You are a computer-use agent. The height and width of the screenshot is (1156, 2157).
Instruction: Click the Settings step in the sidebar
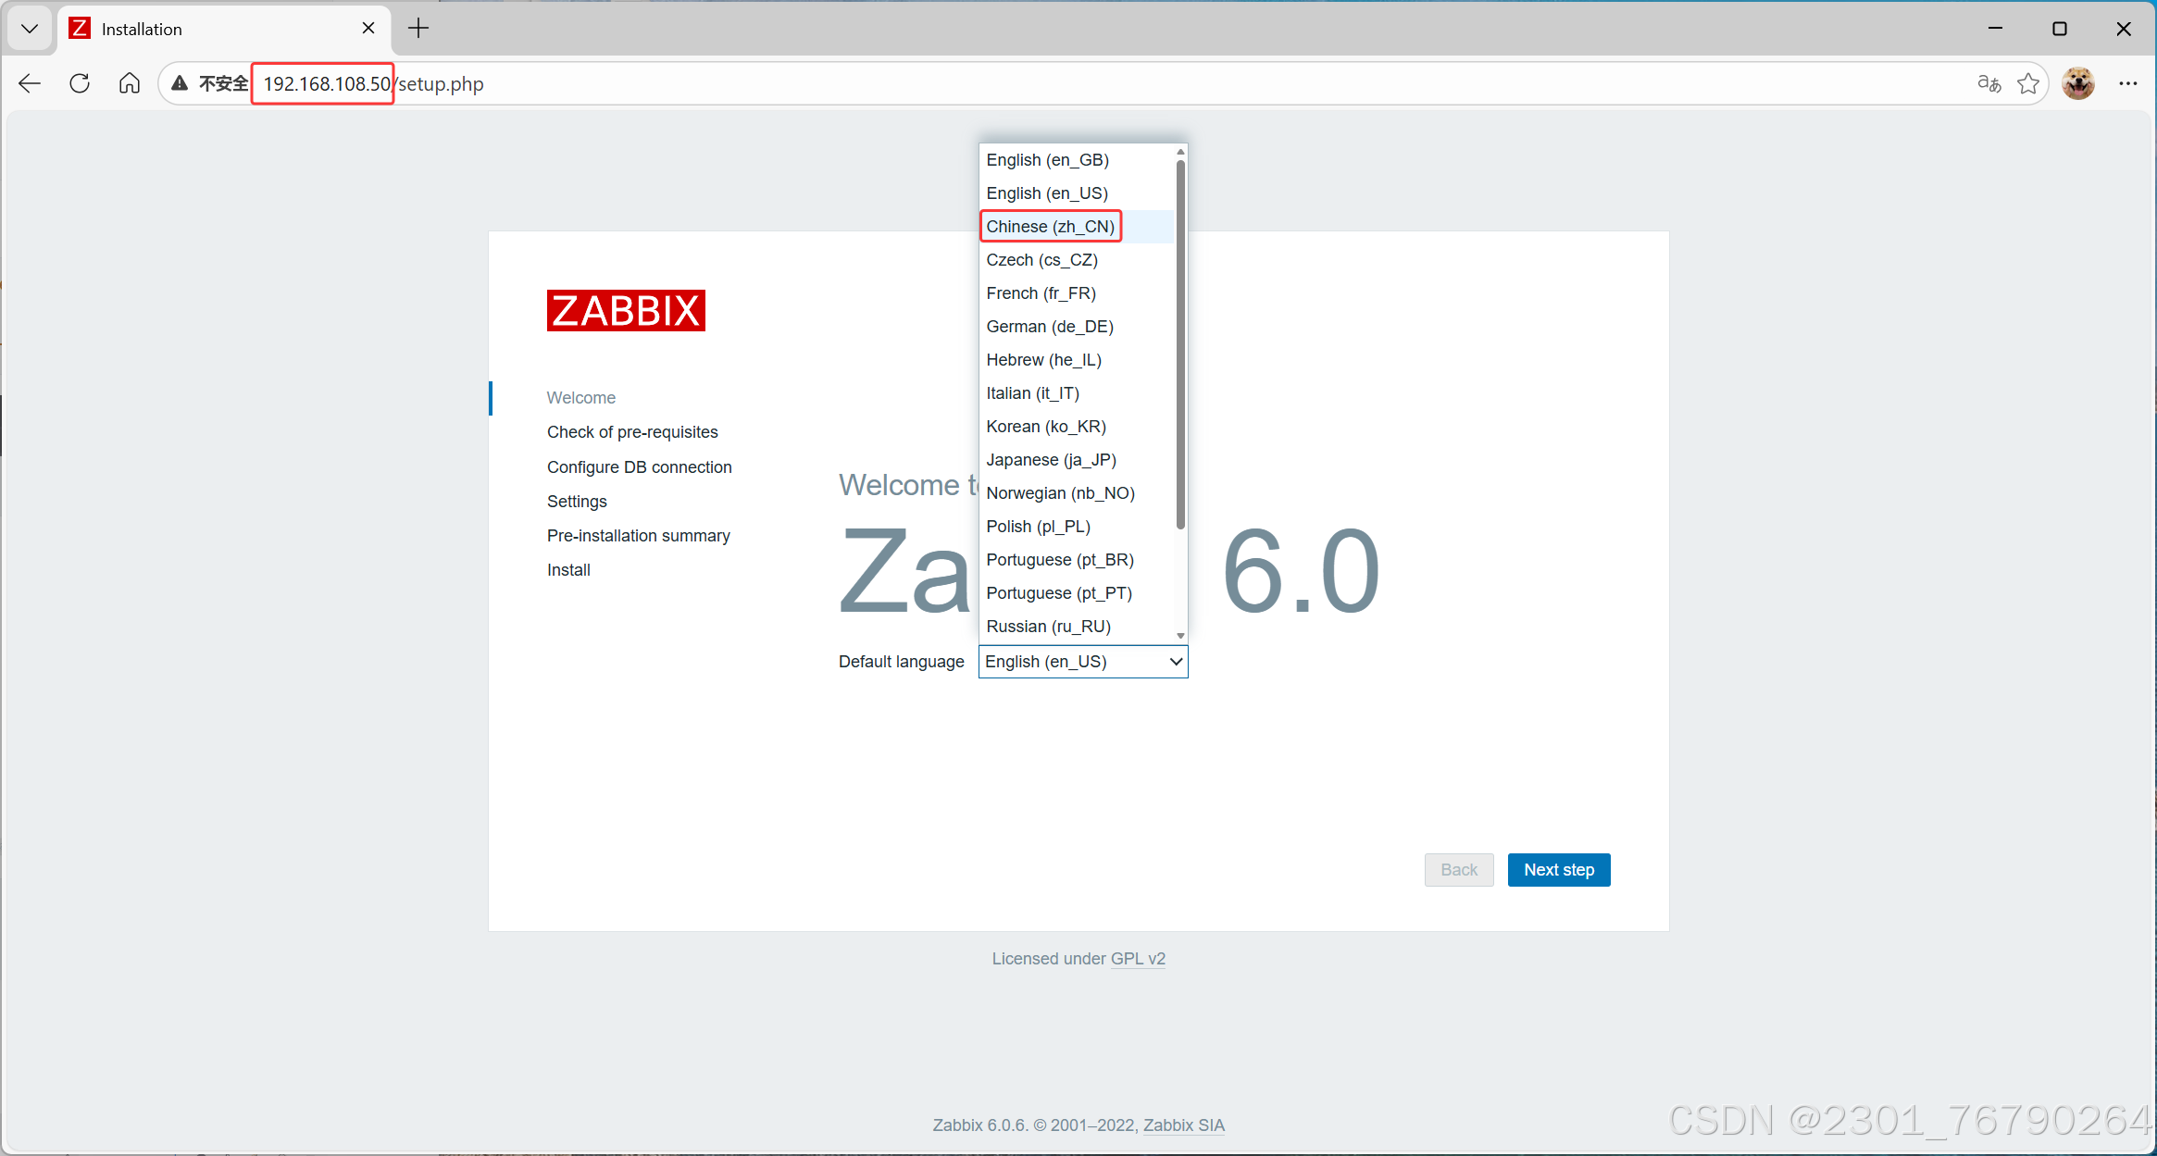click(x=577, y=502)
